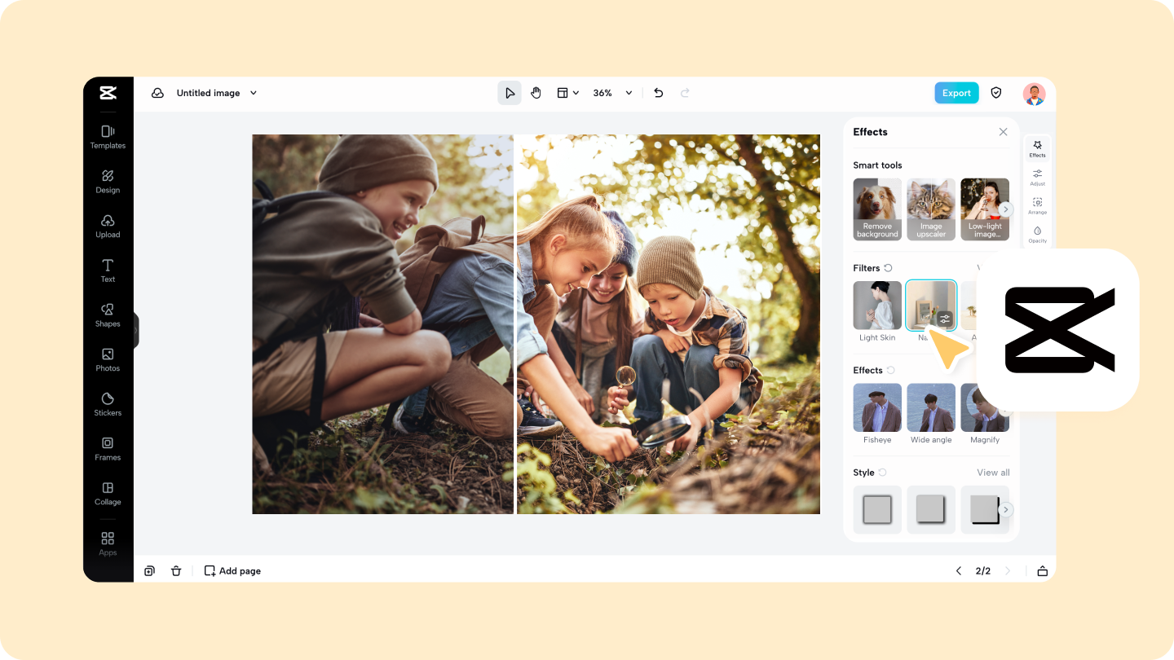Go to the next page

tap(1008, 571)
